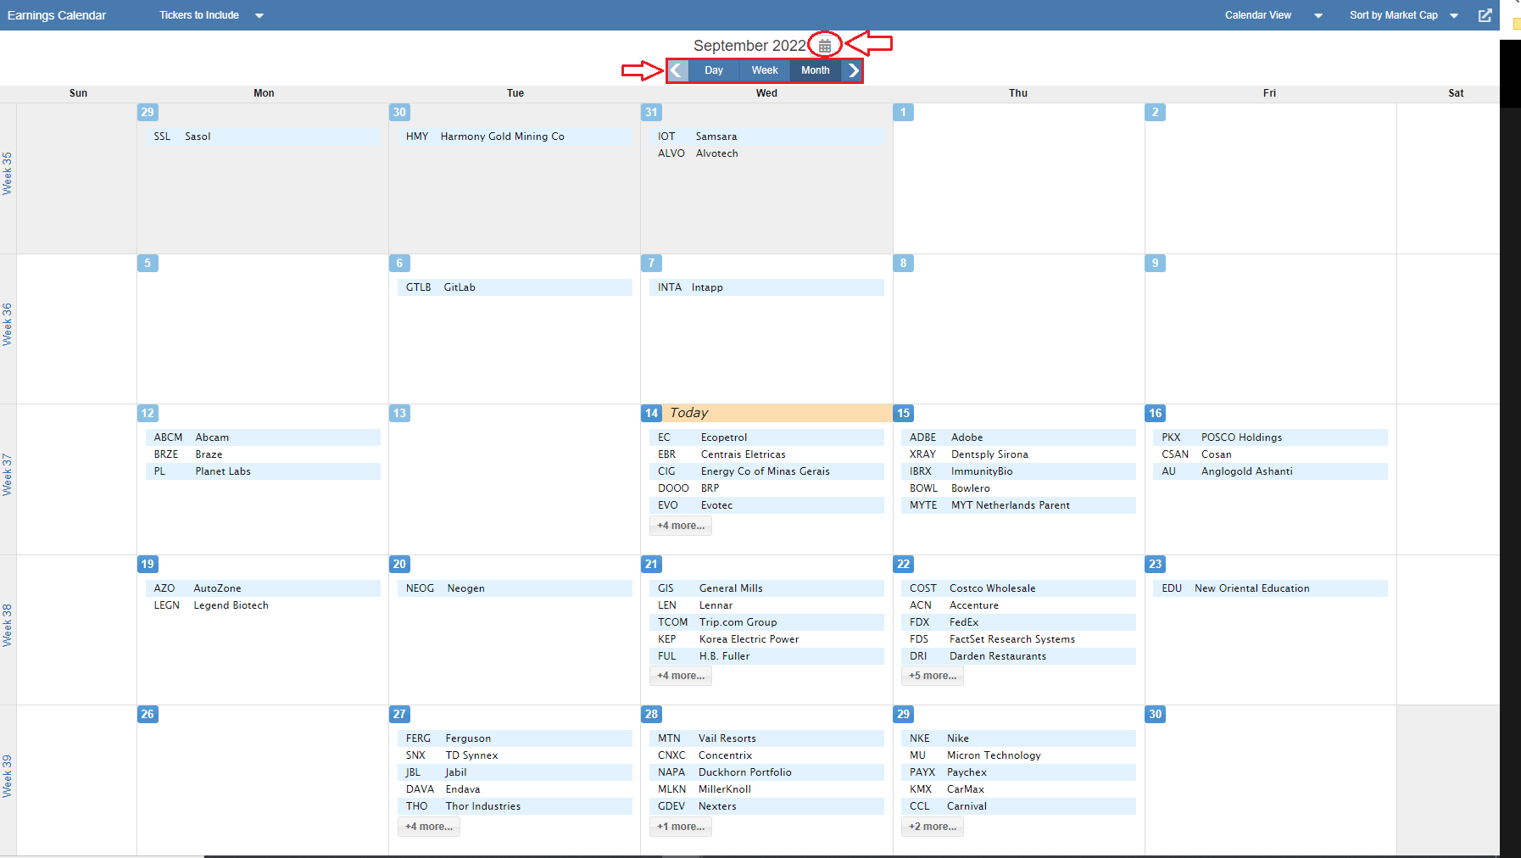Select THO Thor Industries entry
Image resolution: width=1521 pixels, height=858 pixels.
515,806
